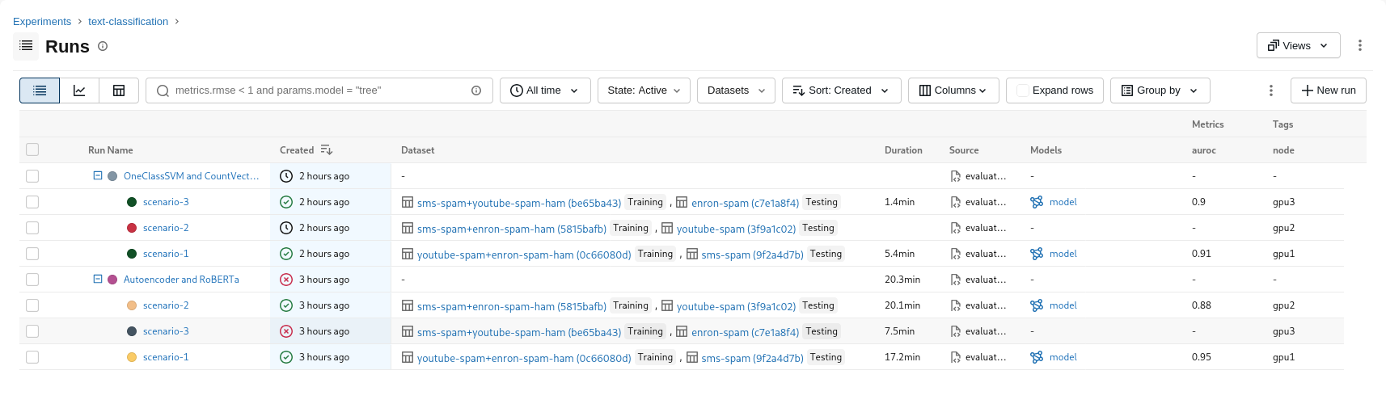Click running clock icon of OneClassSVM scenario-2
Screen dimensions: 1386x404
coord(286,228)
